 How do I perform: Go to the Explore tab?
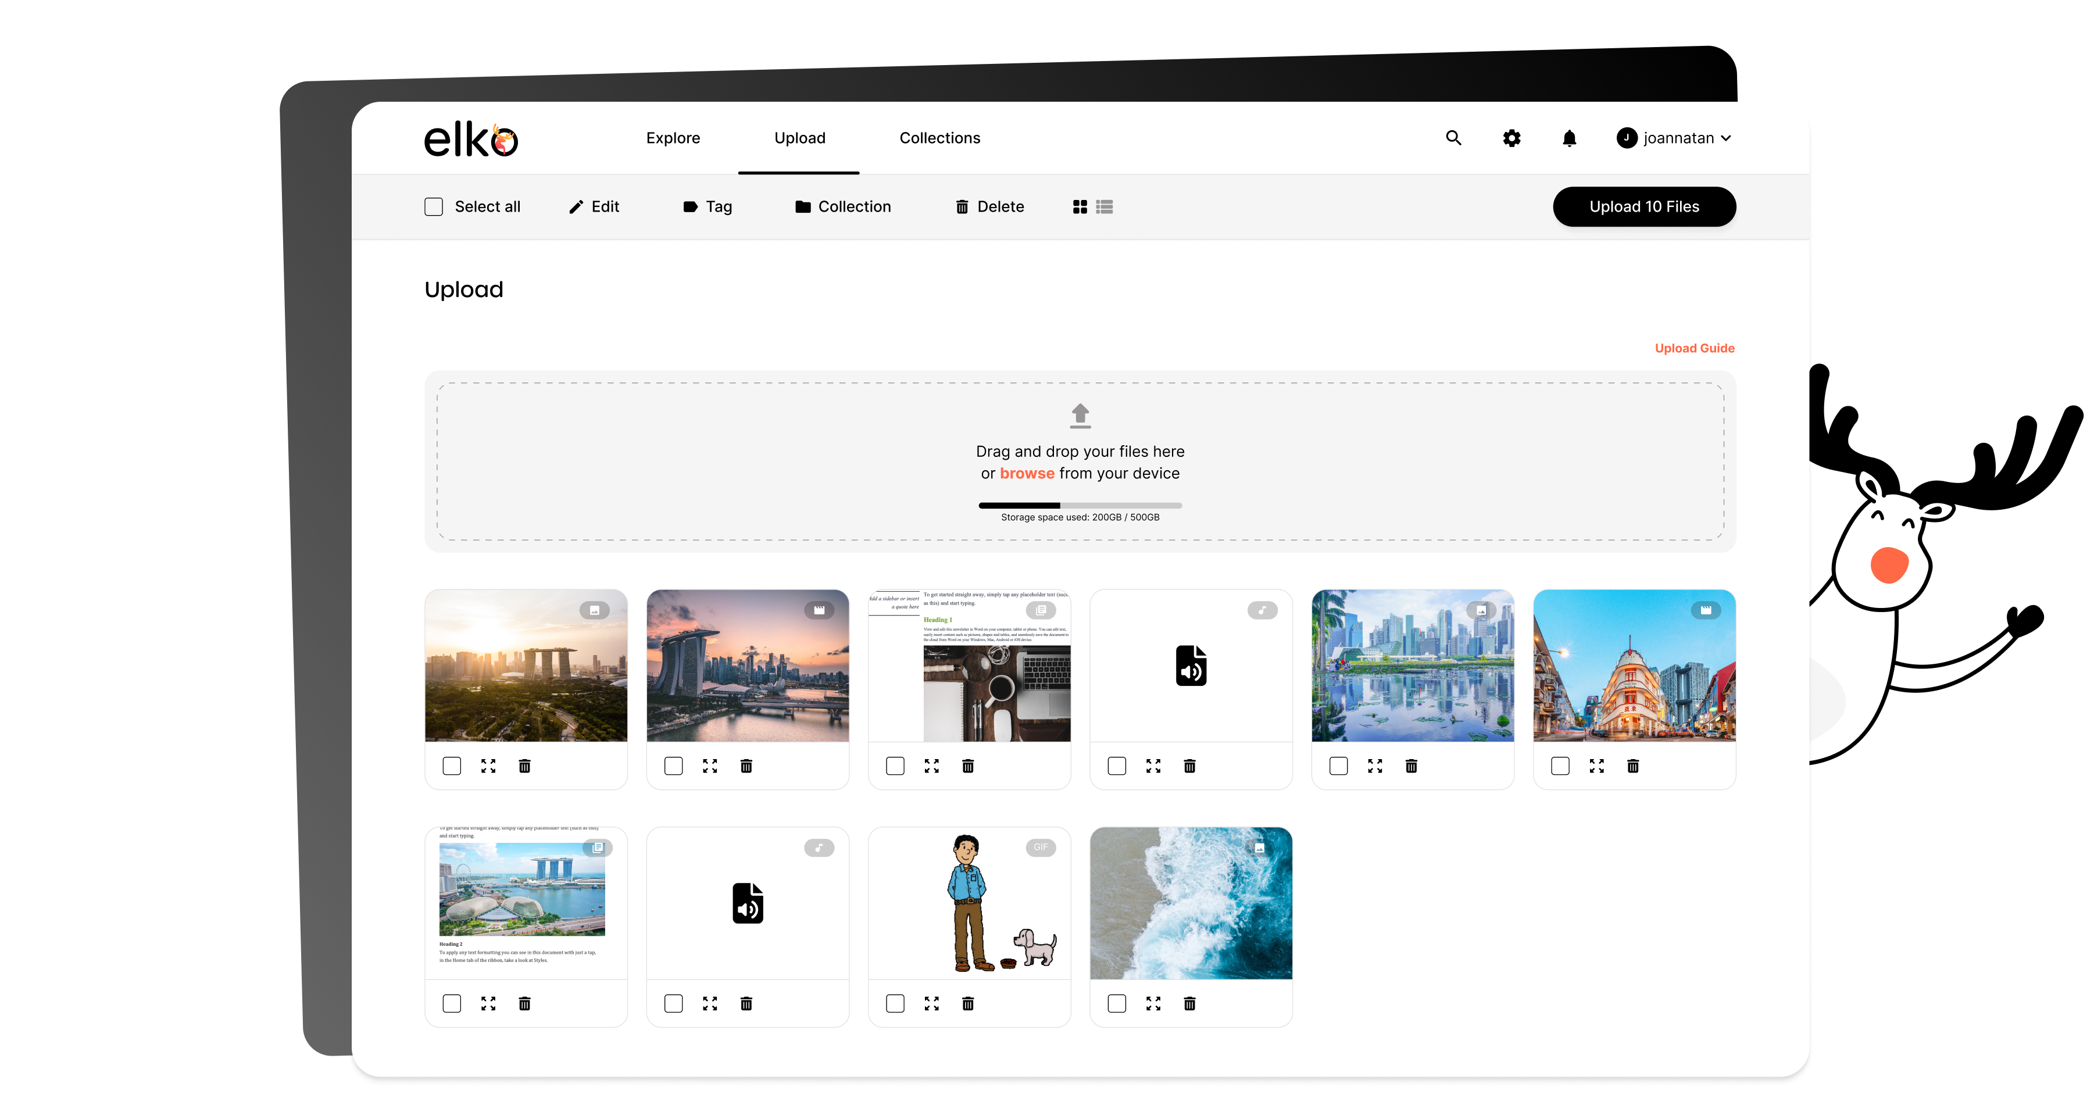tap(673, 138)
